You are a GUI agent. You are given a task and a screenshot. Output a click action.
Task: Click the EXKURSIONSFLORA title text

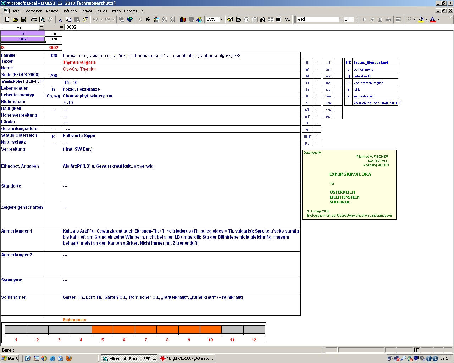[350, 174]
